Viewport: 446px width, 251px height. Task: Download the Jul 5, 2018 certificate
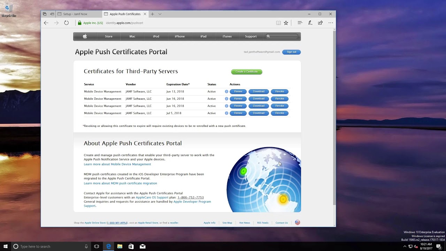pyautogui.click(x=259, y=113)
